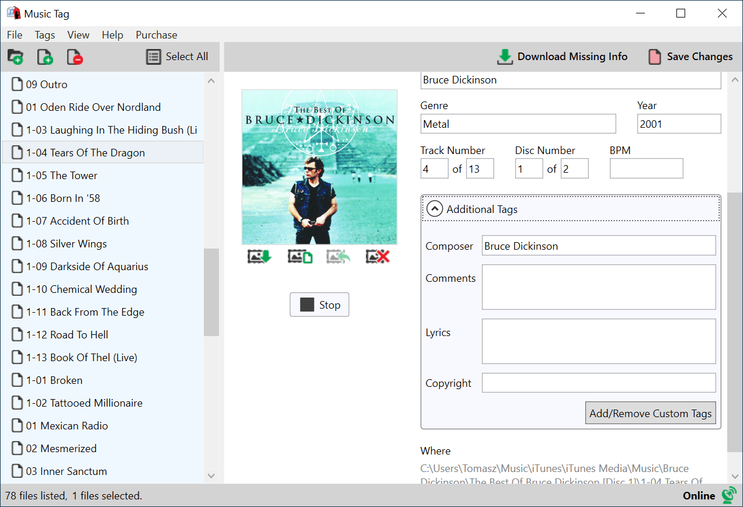Click file list scrollbar up arrow
743x507 pixels.
(x=211, y=81)
